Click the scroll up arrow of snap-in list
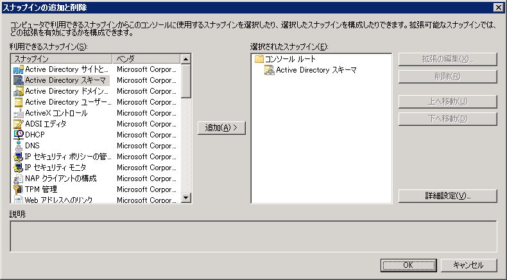Screen dimensions: 507x280 point(186,59)
